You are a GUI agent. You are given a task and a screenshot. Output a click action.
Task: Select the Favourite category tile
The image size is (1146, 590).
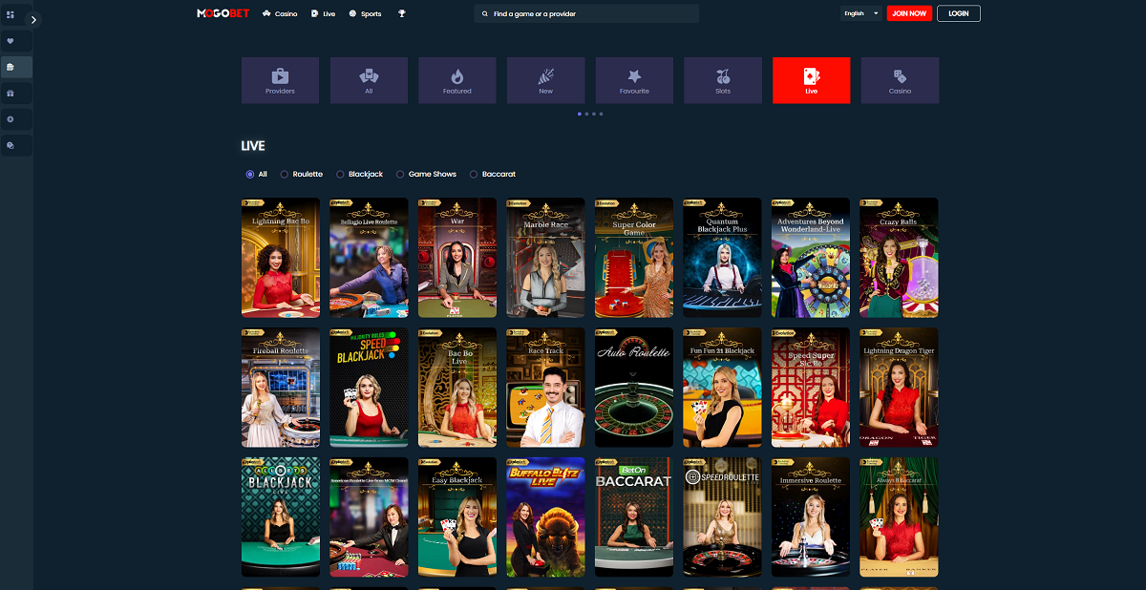click(634, 80)
